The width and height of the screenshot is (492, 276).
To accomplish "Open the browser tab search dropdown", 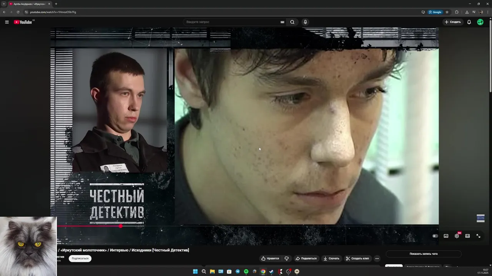I will tap(4, 4).
